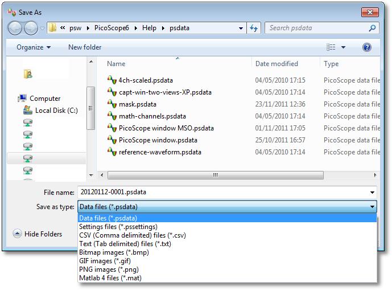Click the folder icon in address bar
Screen dimensions: 392x290
pyautogui.click(x=52, y=28)
